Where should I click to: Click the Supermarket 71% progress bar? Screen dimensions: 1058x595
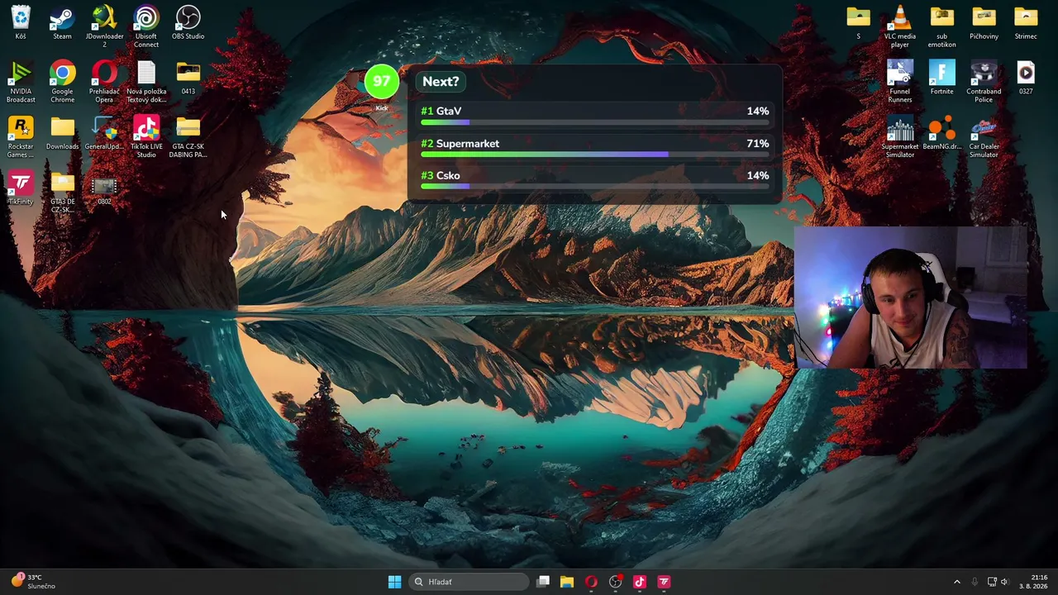(x=595, y=155)
